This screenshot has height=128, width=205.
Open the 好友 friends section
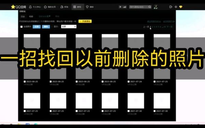pos(64,7)
